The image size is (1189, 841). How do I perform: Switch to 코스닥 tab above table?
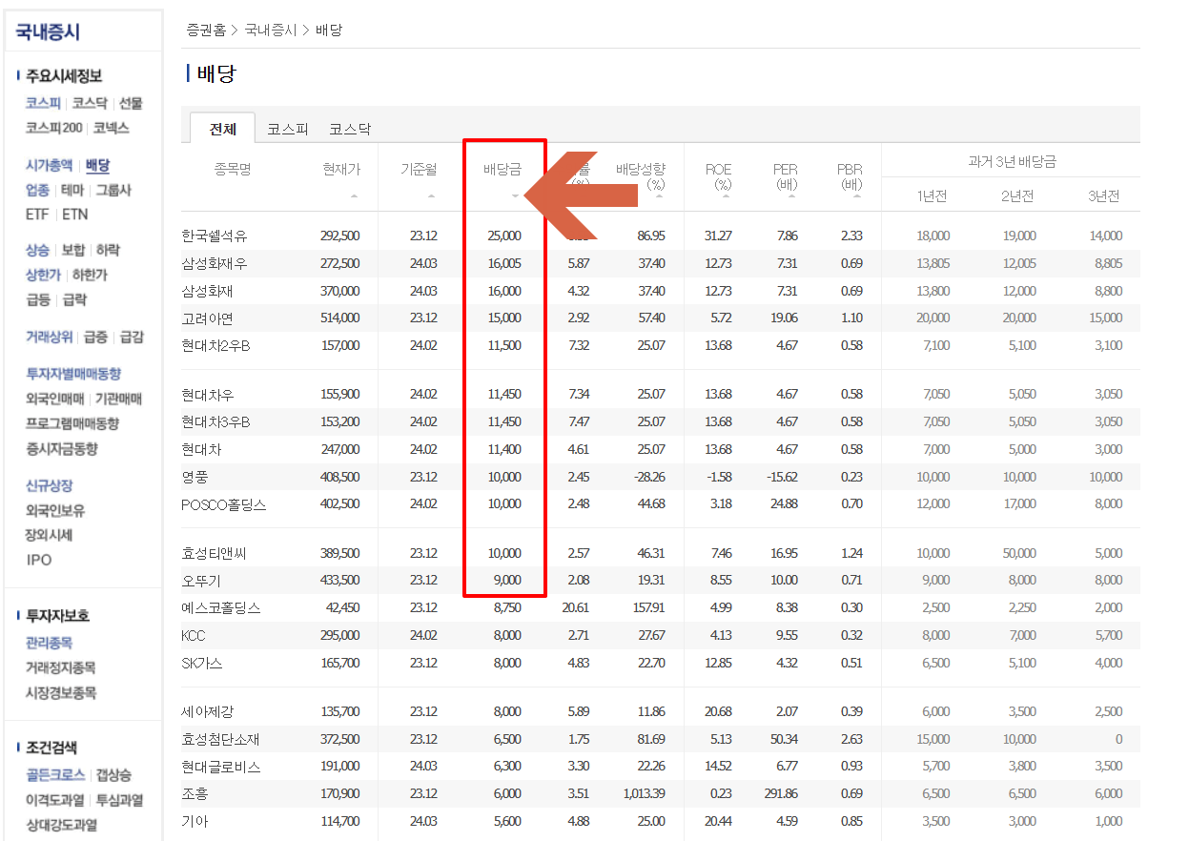[x=350, y=129]
